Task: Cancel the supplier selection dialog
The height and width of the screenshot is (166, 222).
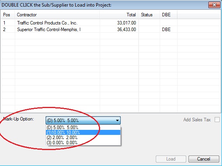Action: (204, 159)
